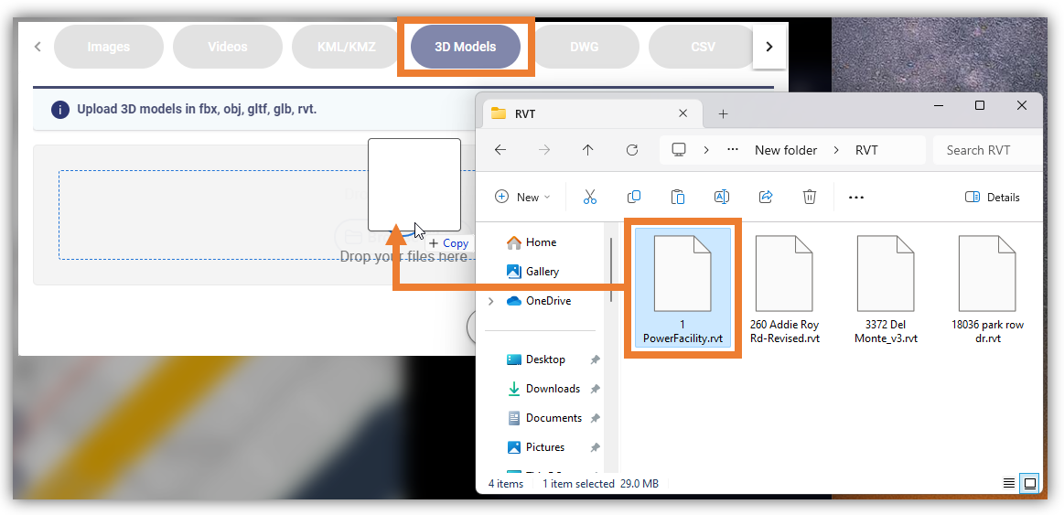
Task: Unpin Downloads using its pin icon
Action: point(595,389)
